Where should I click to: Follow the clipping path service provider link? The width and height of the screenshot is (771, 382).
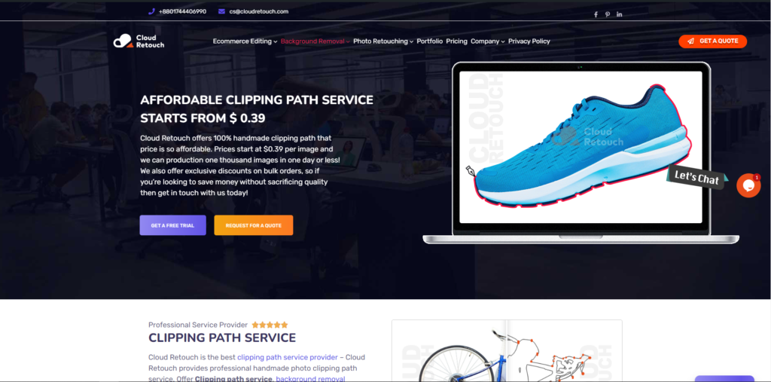[287, 357]
